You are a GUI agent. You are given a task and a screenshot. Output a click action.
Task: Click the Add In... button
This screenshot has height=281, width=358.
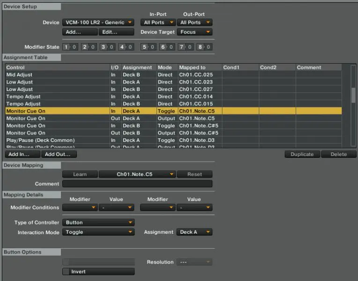click(x=22, y=154)
